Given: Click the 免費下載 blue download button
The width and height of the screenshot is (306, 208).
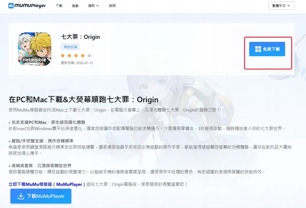Looking at the screenshot, I should click(x=267, y=49).
